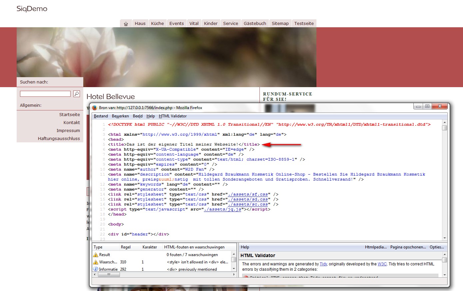Minimize the Firefox source window
This screenshot has width=463, height=291.
418,106
